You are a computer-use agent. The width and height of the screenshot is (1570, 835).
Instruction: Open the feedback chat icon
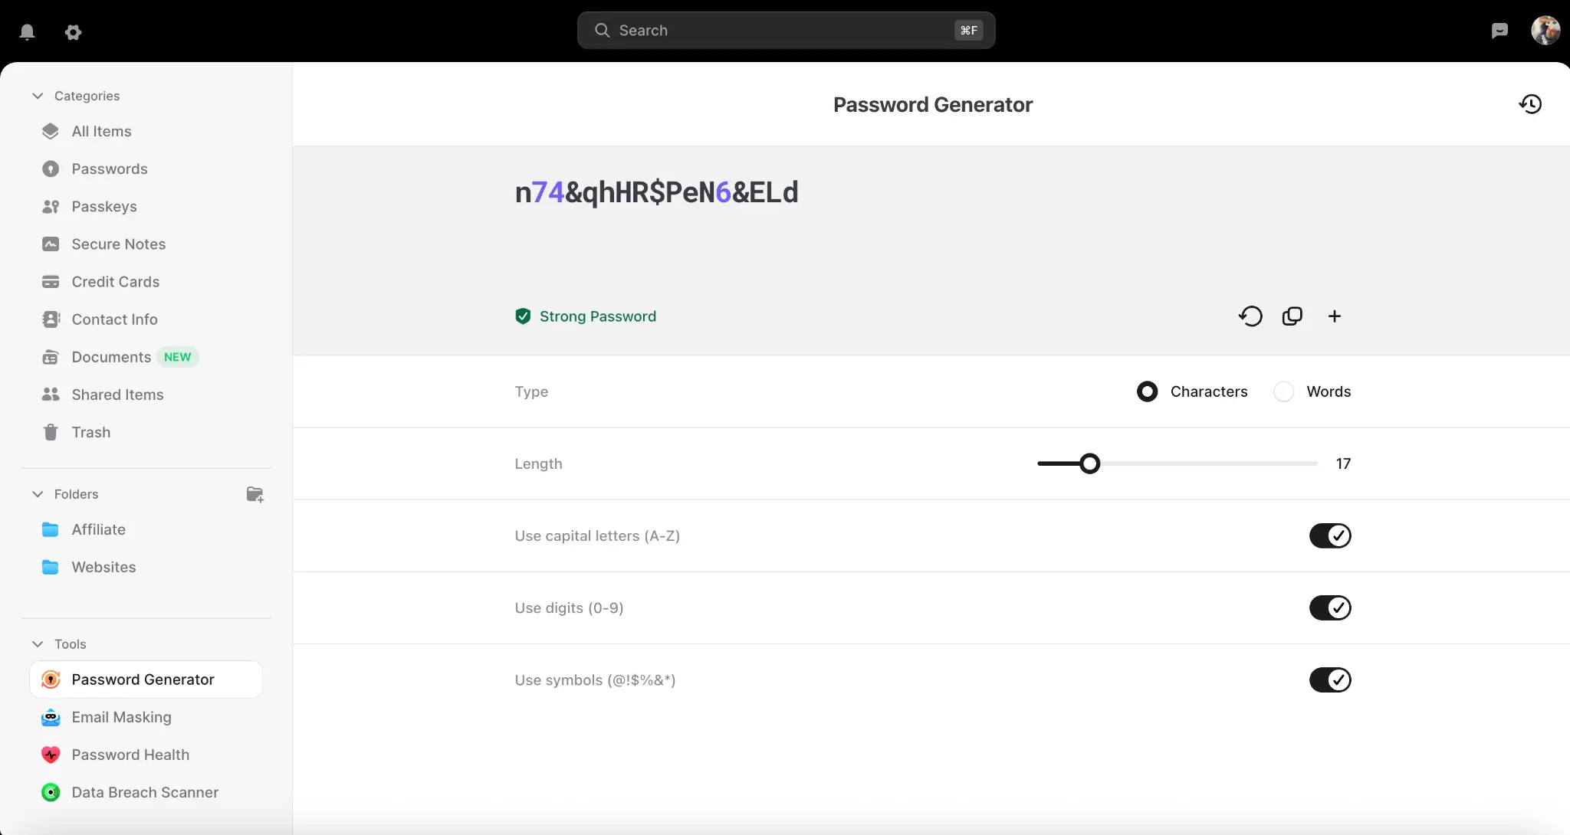1499,31
